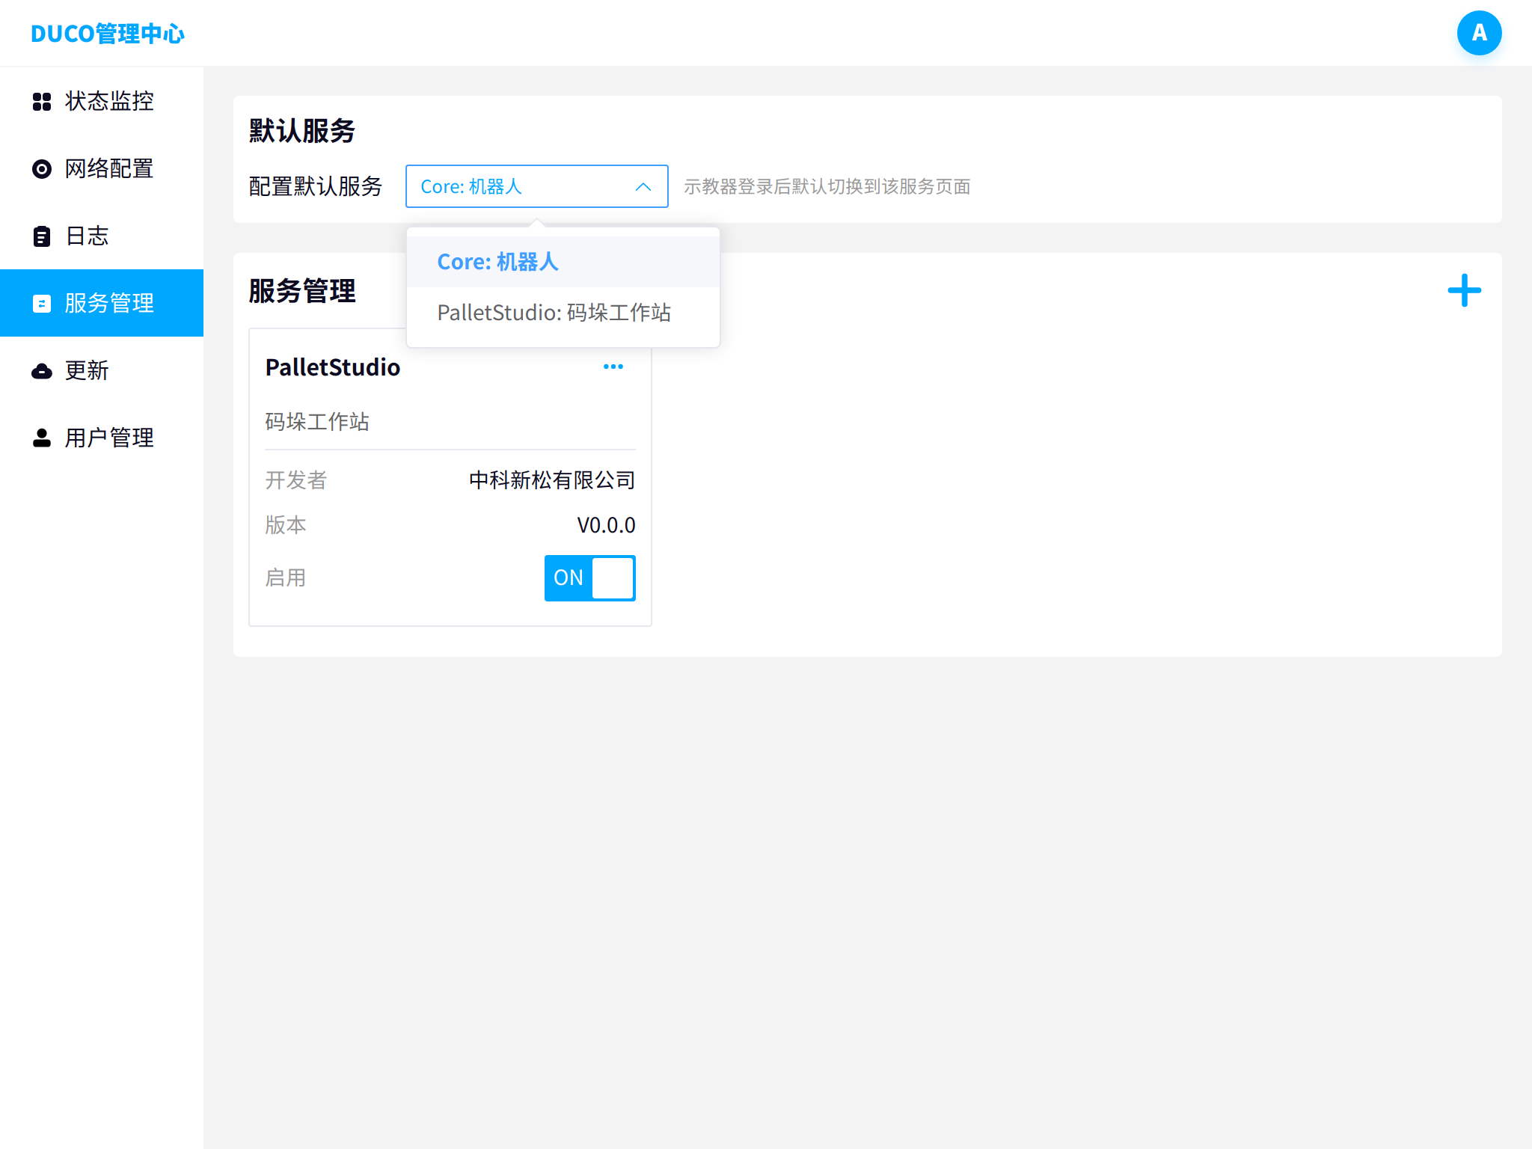Click the service management sidebar icon
The width and height of the screenshot is (1532, 1149).
point(42,304)
